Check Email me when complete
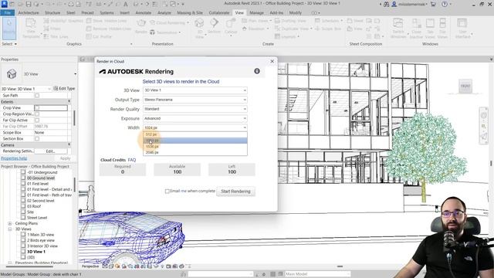Viewport: 494px width, 278px height. (167, 191)
